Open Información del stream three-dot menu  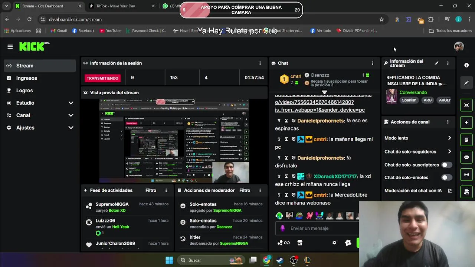tap(448, 63)
